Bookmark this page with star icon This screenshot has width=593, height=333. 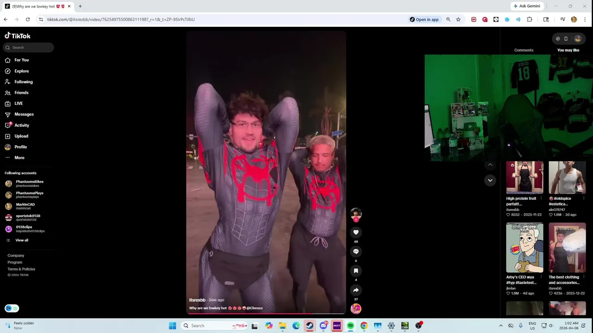[458, 19]
